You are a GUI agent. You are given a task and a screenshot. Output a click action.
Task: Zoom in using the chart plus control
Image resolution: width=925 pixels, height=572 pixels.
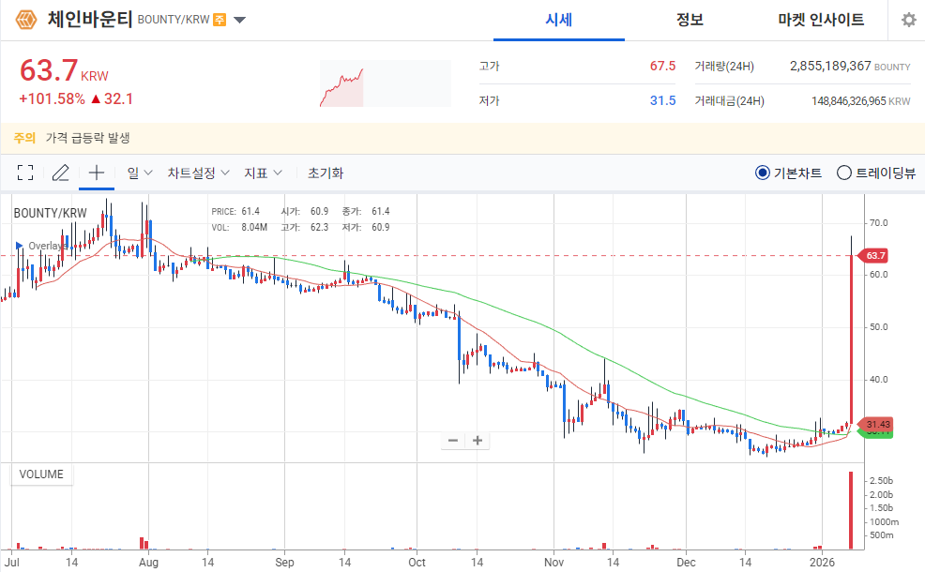478,440
